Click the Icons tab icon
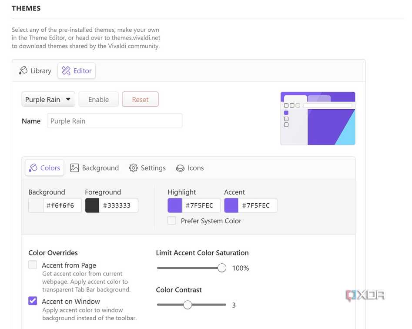This screenshot has width=412, height=329. 180,168
